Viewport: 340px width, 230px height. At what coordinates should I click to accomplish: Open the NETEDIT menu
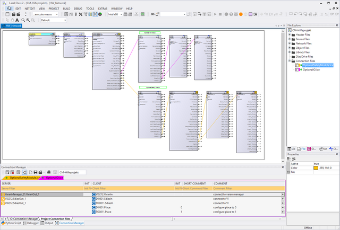tap(30, 8)
